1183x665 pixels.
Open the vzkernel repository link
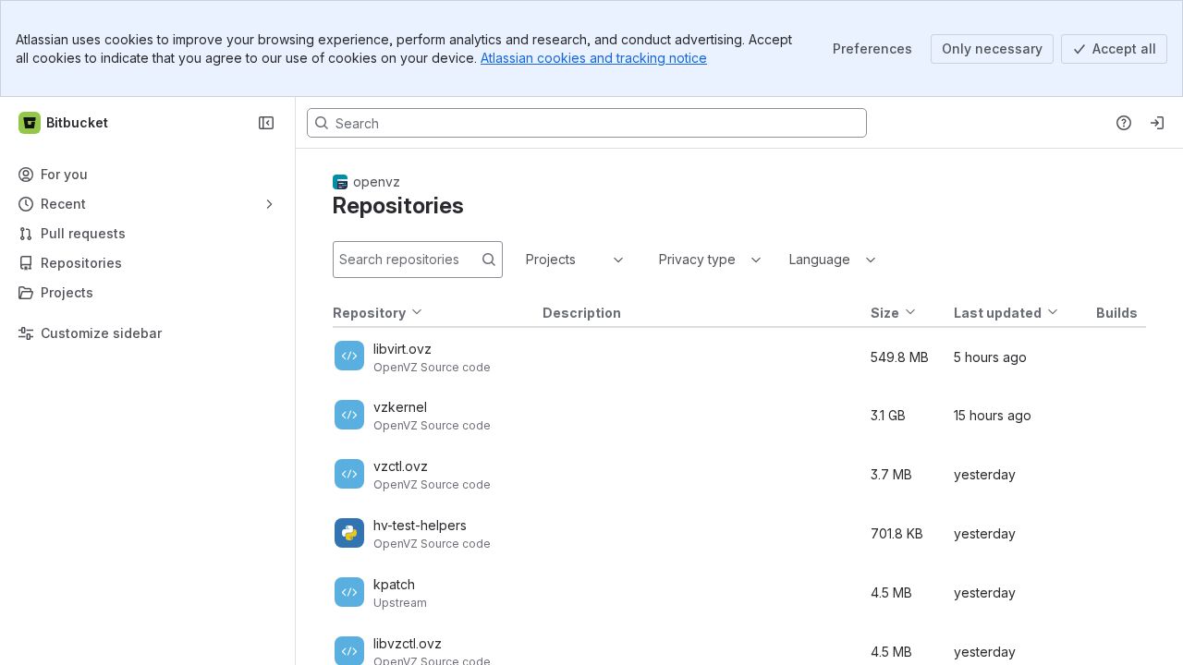point(400,407)
